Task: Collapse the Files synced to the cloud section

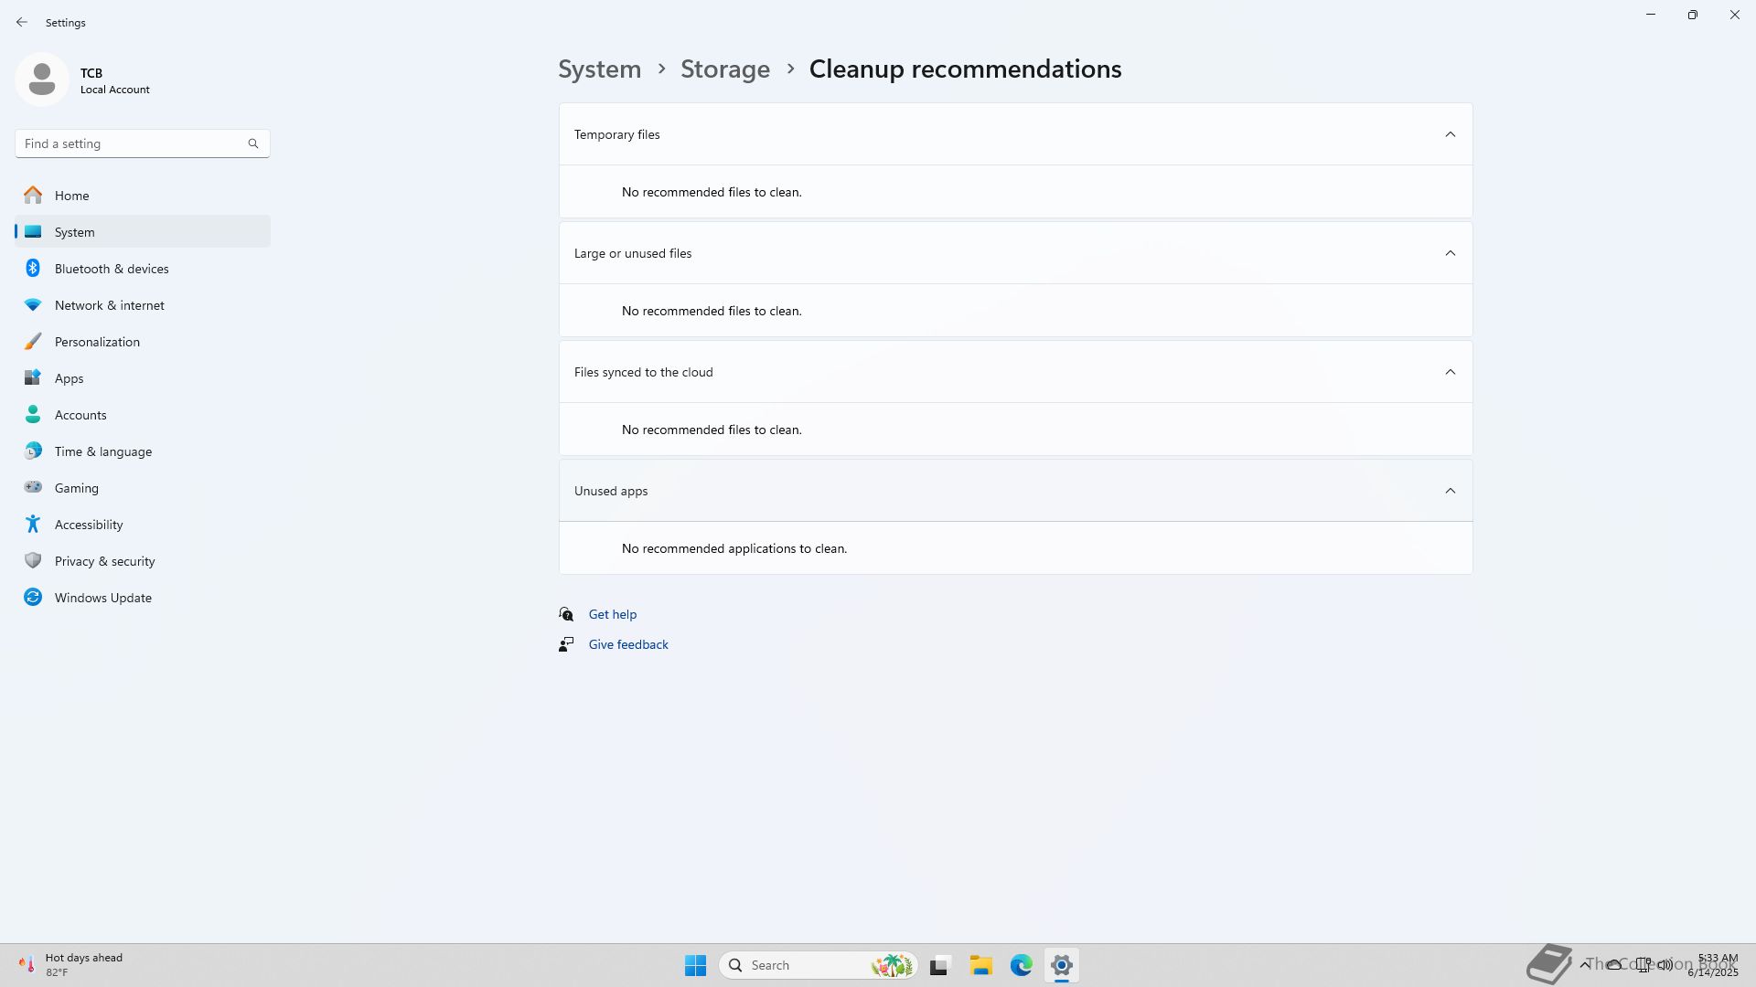Action: 1450,372
